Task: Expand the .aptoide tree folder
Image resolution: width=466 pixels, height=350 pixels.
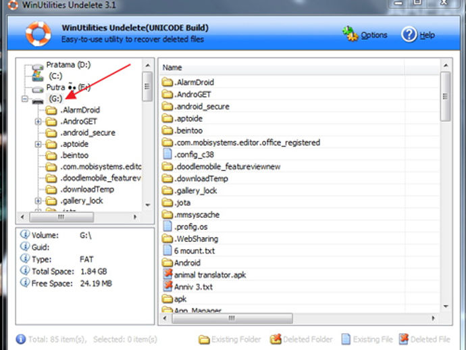Action: [x=38, y=144]
